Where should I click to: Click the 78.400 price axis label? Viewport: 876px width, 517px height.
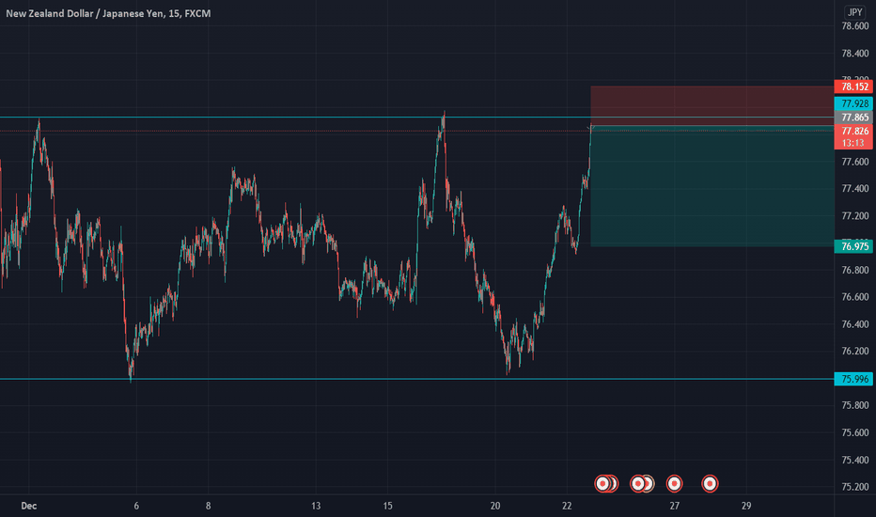click(854, 53)
